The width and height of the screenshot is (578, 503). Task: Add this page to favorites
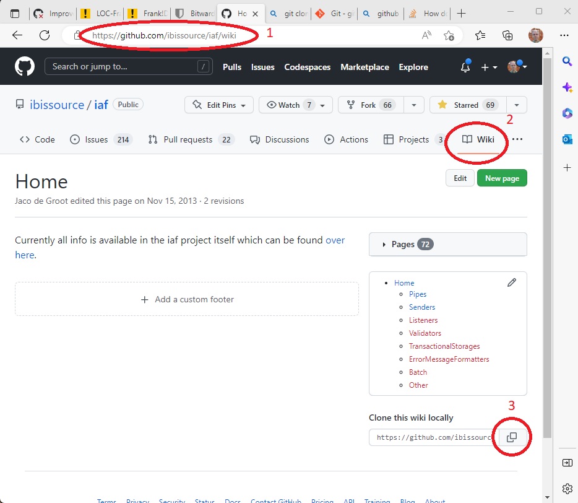[449, 35]
